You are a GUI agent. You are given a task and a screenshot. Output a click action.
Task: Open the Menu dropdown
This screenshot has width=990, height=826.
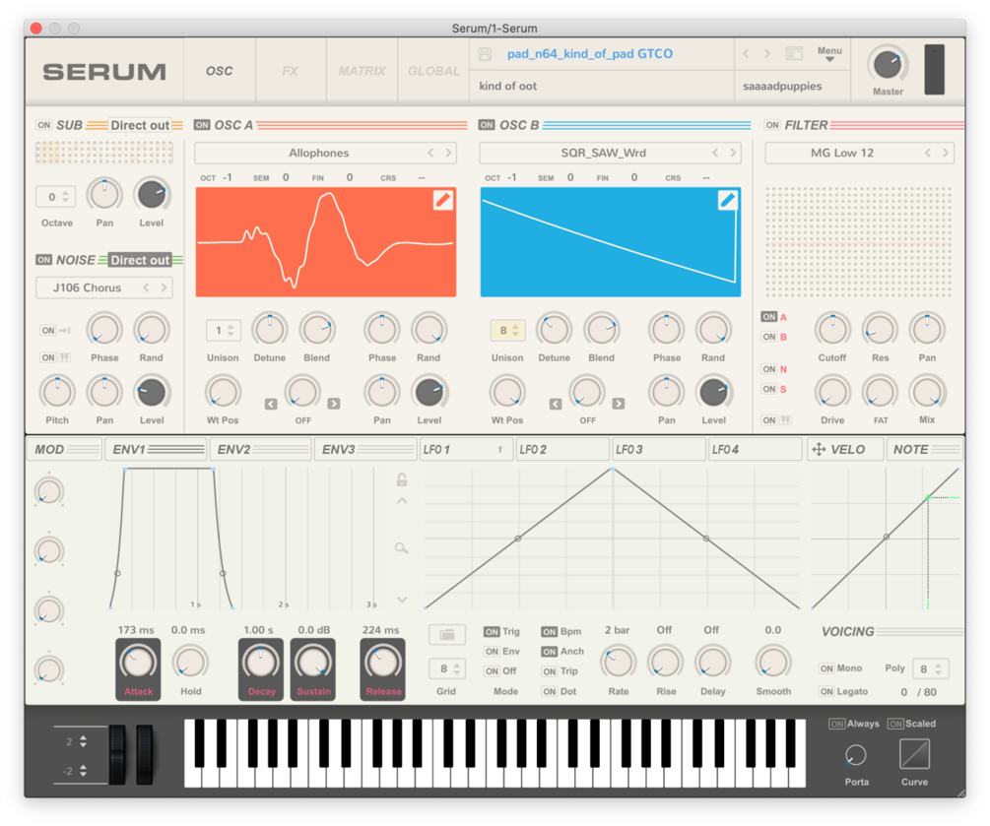click(829, 54)
